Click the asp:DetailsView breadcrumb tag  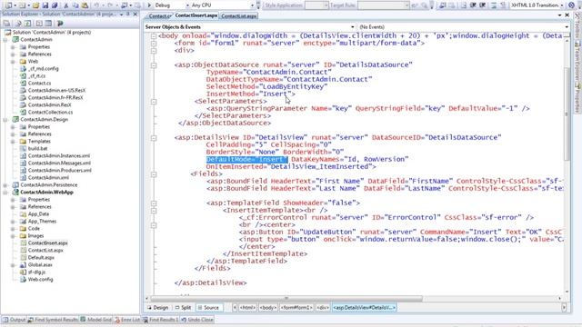[x=364, y=308]
